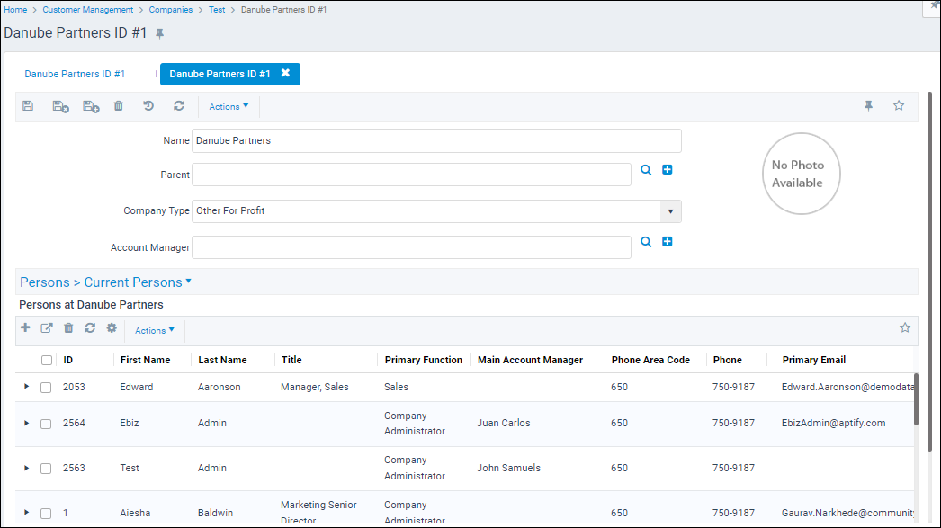
Task: Open persons grid settings gear
Action: click(x=112, y=328)
